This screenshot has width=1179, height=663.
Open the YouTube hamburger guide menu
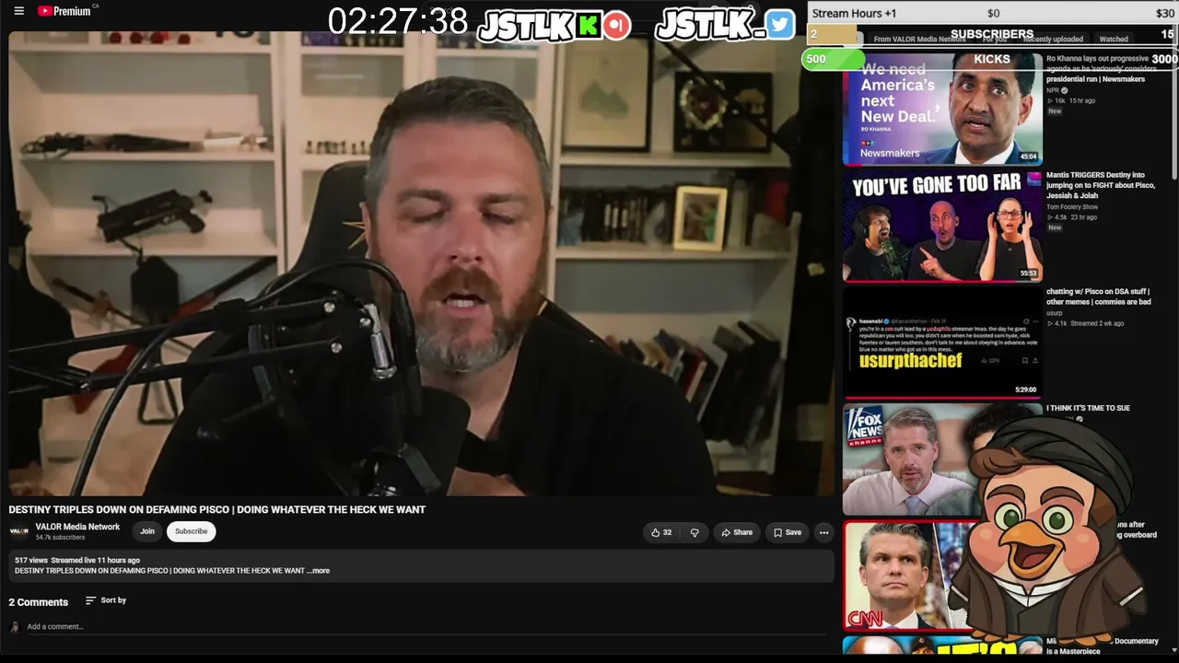18,11
